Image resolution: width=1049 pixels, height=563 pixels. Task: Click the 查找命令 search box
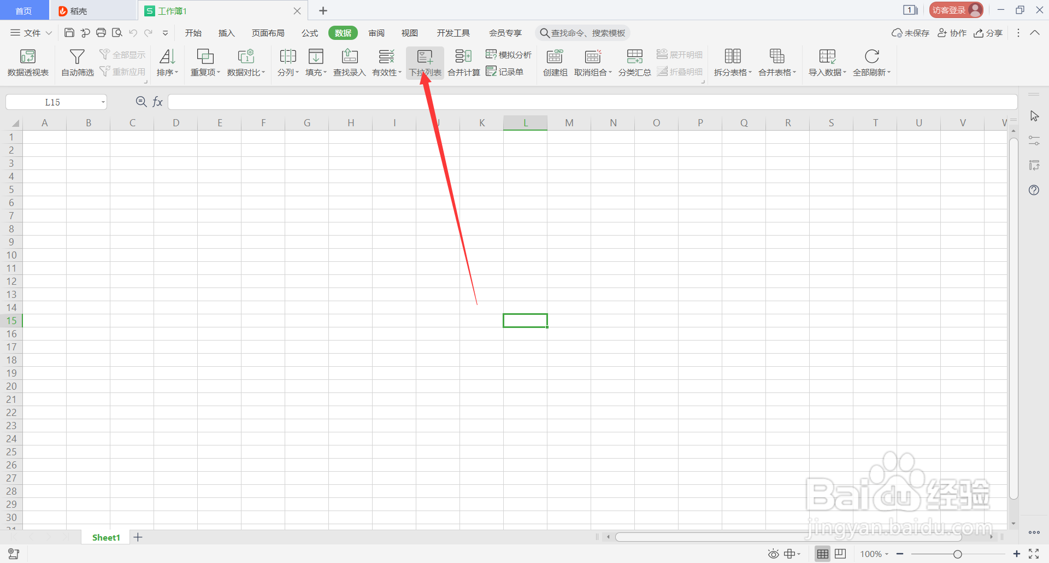tap(582, 33)
